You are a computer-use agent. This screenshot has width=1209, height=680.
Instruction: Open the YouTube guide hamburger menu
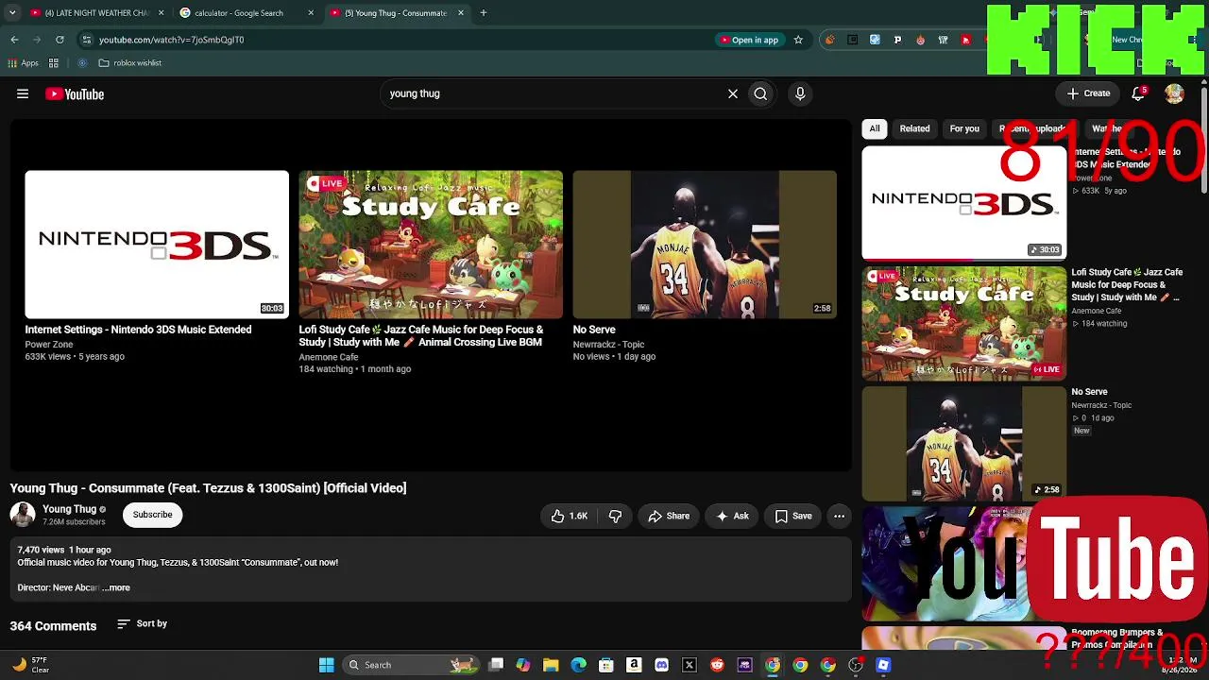tap(23, 93)
